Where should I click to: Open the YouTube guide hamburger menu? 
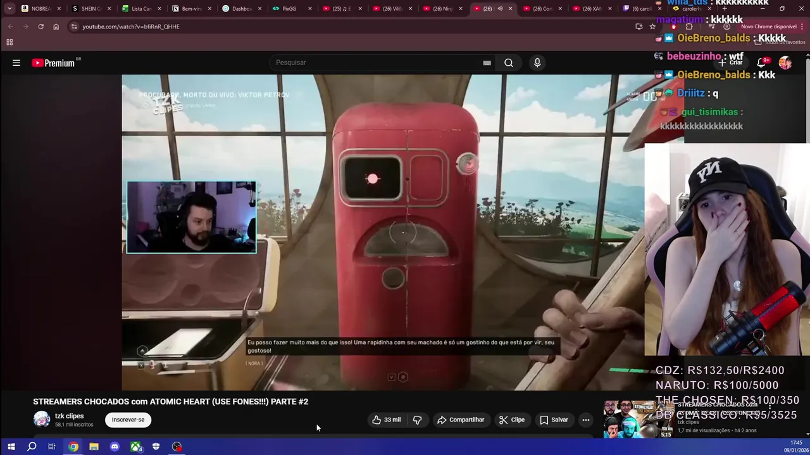pos(16,63)
